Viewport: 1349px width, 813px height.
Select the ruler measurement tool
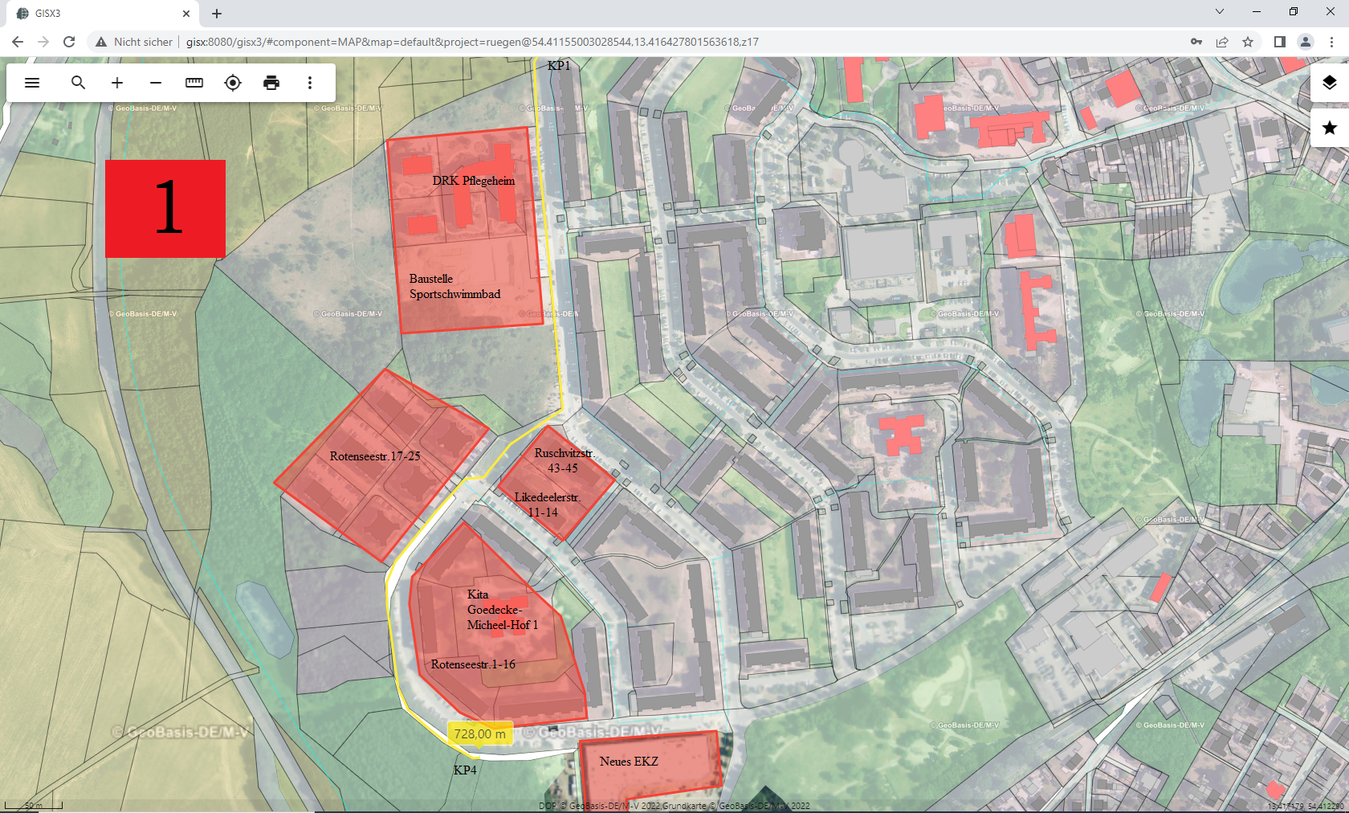pyautogui.click(x=194, y=83)
